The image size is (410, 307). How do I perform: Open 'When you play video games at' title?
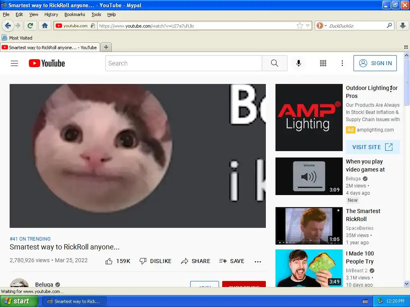365,165
